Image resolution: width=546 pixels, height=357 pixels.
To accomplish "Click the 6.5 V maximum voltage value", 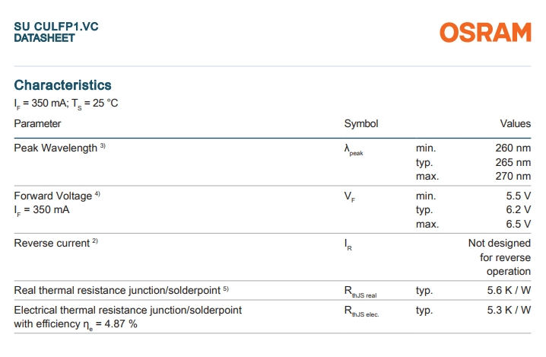I will tap(519, 224).
